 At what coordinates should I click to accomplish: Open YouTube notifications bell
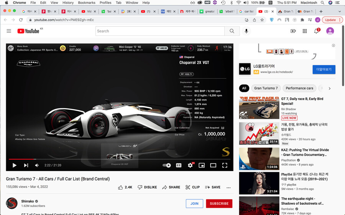tap(316, 31)
